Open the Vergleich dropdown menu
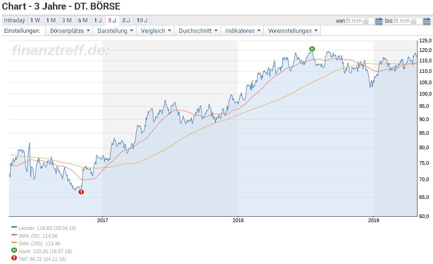Viewport: 433px width, 264px height. coord(156,30)
